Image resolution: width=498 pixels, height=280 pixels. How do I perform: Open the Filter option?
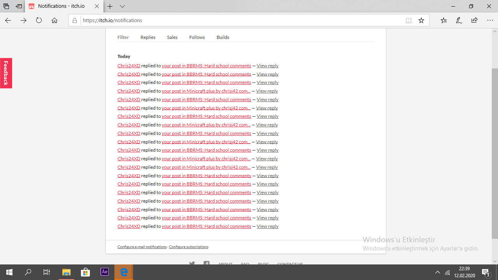123,37
